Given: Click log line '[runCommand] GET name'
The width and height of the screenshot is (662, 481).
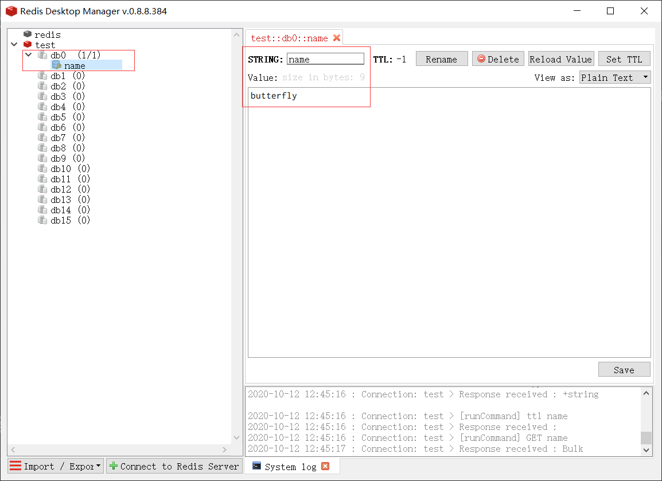Looking at the screenshot, I should click(x=513, y=438).
